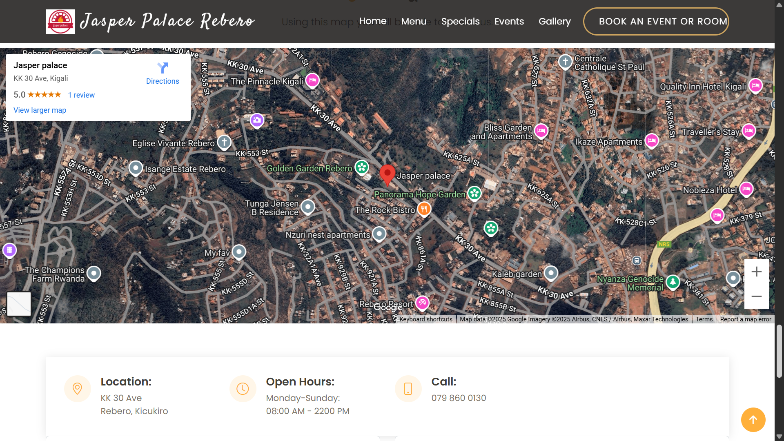Click Centrale Catholique St Paul marker
784x441 pixels.
(565, 62)
